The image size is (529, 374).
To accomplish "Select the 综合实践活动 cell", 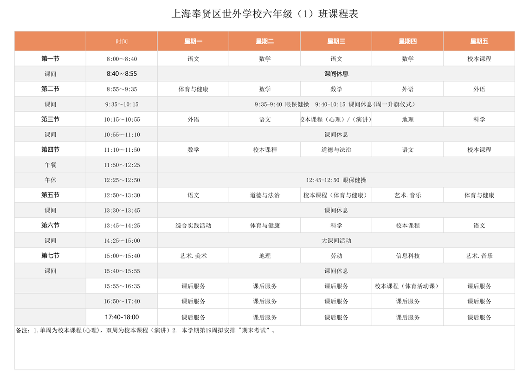I will coord(193,225).
